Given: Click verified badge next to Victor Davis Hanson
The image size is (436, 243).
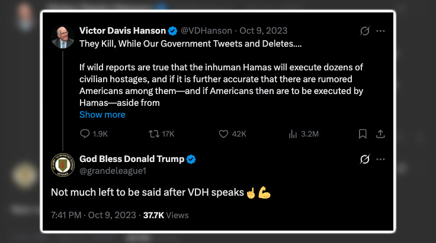Looking at the screenshot, I should point(172,31).
